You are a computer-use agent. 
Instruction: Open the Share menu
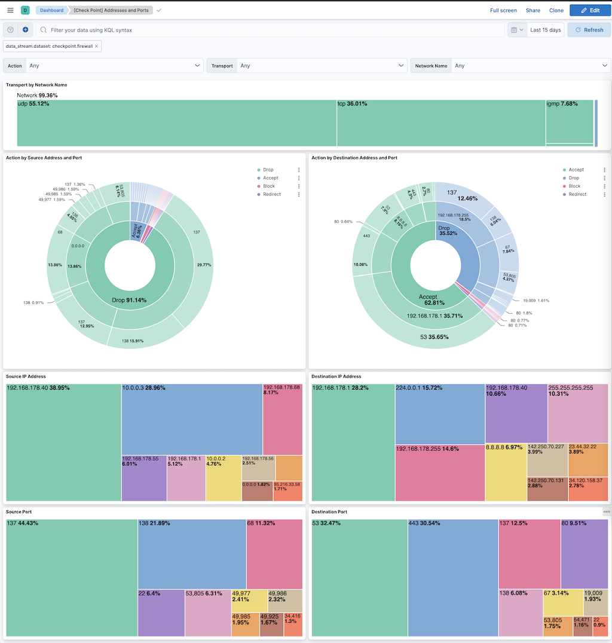click(x=533, y=10)
